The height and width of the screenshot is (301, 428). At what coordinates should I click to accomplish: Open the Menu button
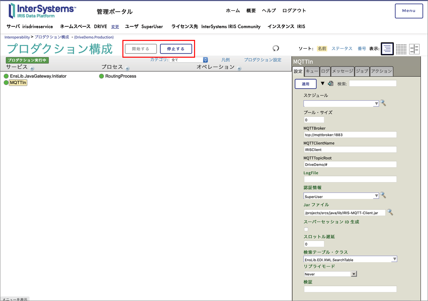[x=409, y=11]
